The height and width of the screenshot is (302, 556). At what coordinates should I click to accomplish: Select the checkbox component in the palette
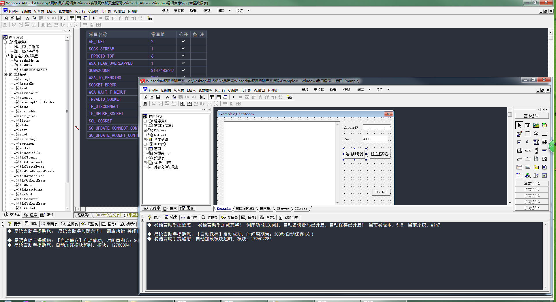coord(519,142)
